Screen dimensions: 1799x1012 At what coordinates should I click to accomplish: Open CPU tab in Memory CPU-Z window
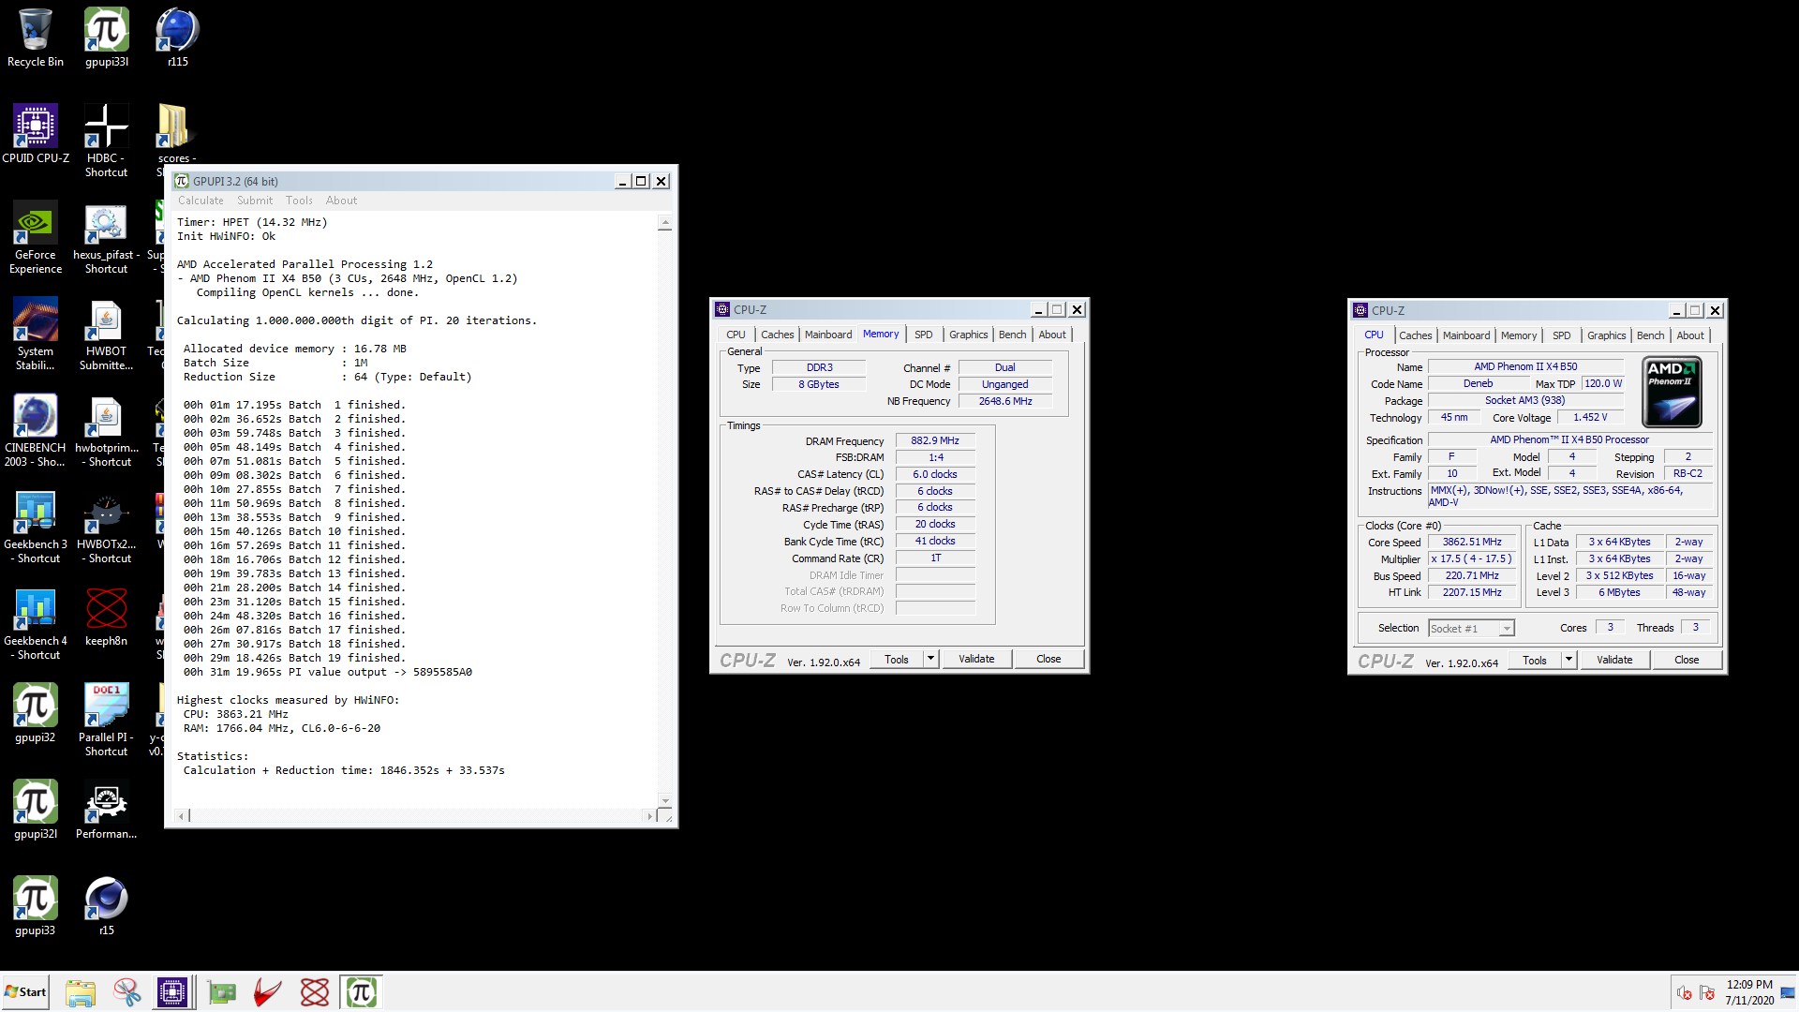(x=736, y=335)
